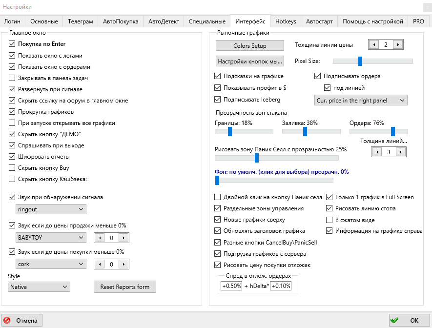Click the Colors Setup button
This screenshot has height=328, width=432.
(249, 45)
